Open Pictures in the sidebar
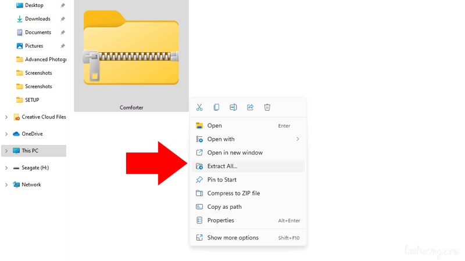The image size is (465, 261). (34, 46)
